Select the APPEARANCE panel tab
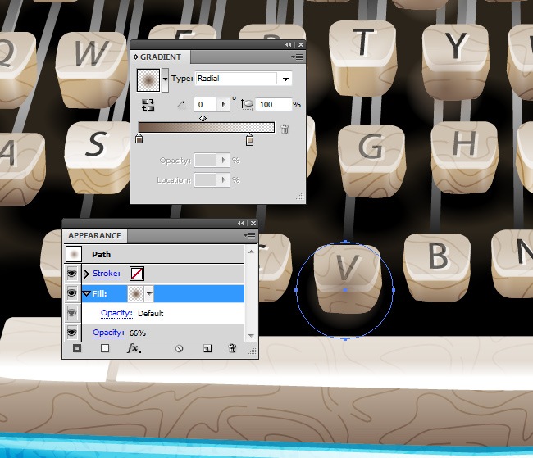The height and width of the screenshot is (458, 533). [x=94, y=235]
